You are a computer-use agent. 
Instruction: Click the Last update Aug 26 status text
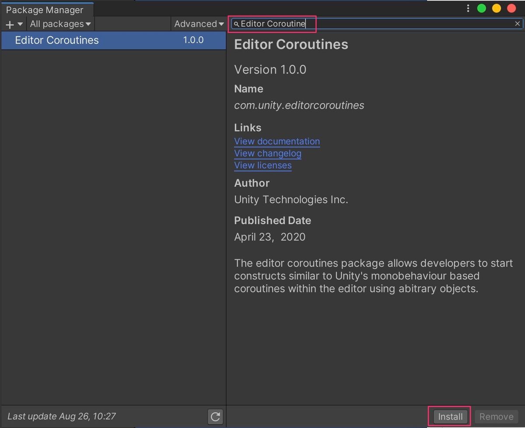click(x=62, y=416)
